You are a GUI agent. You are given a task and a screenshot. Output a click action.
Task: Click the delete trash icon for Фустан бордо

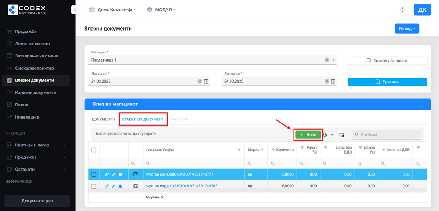point(120,186)
